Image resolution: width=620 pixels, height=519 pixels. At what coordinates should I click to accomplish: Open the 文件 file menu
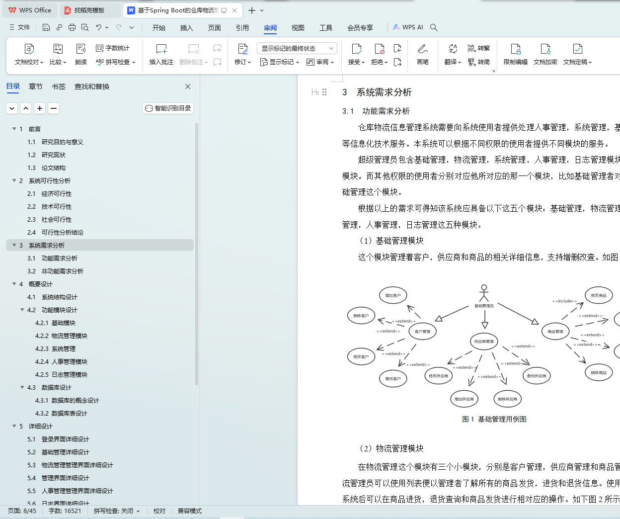(20, 27)
